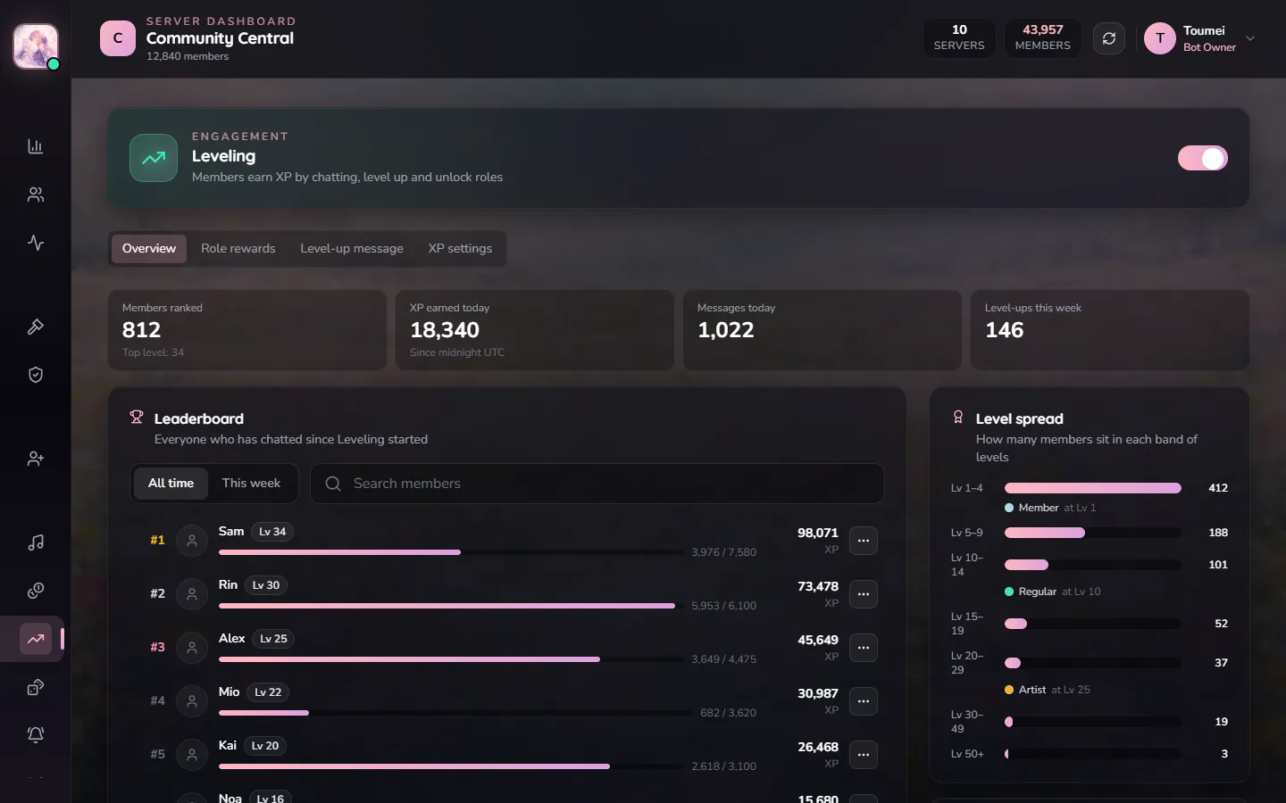
Task: Open the more options menu for Sam
Action: point(864,541)
